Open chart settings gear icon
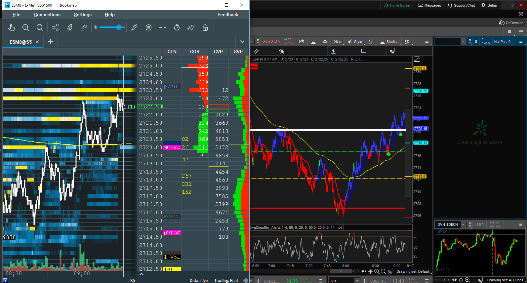Screen dimensions: 527x283 325,41
